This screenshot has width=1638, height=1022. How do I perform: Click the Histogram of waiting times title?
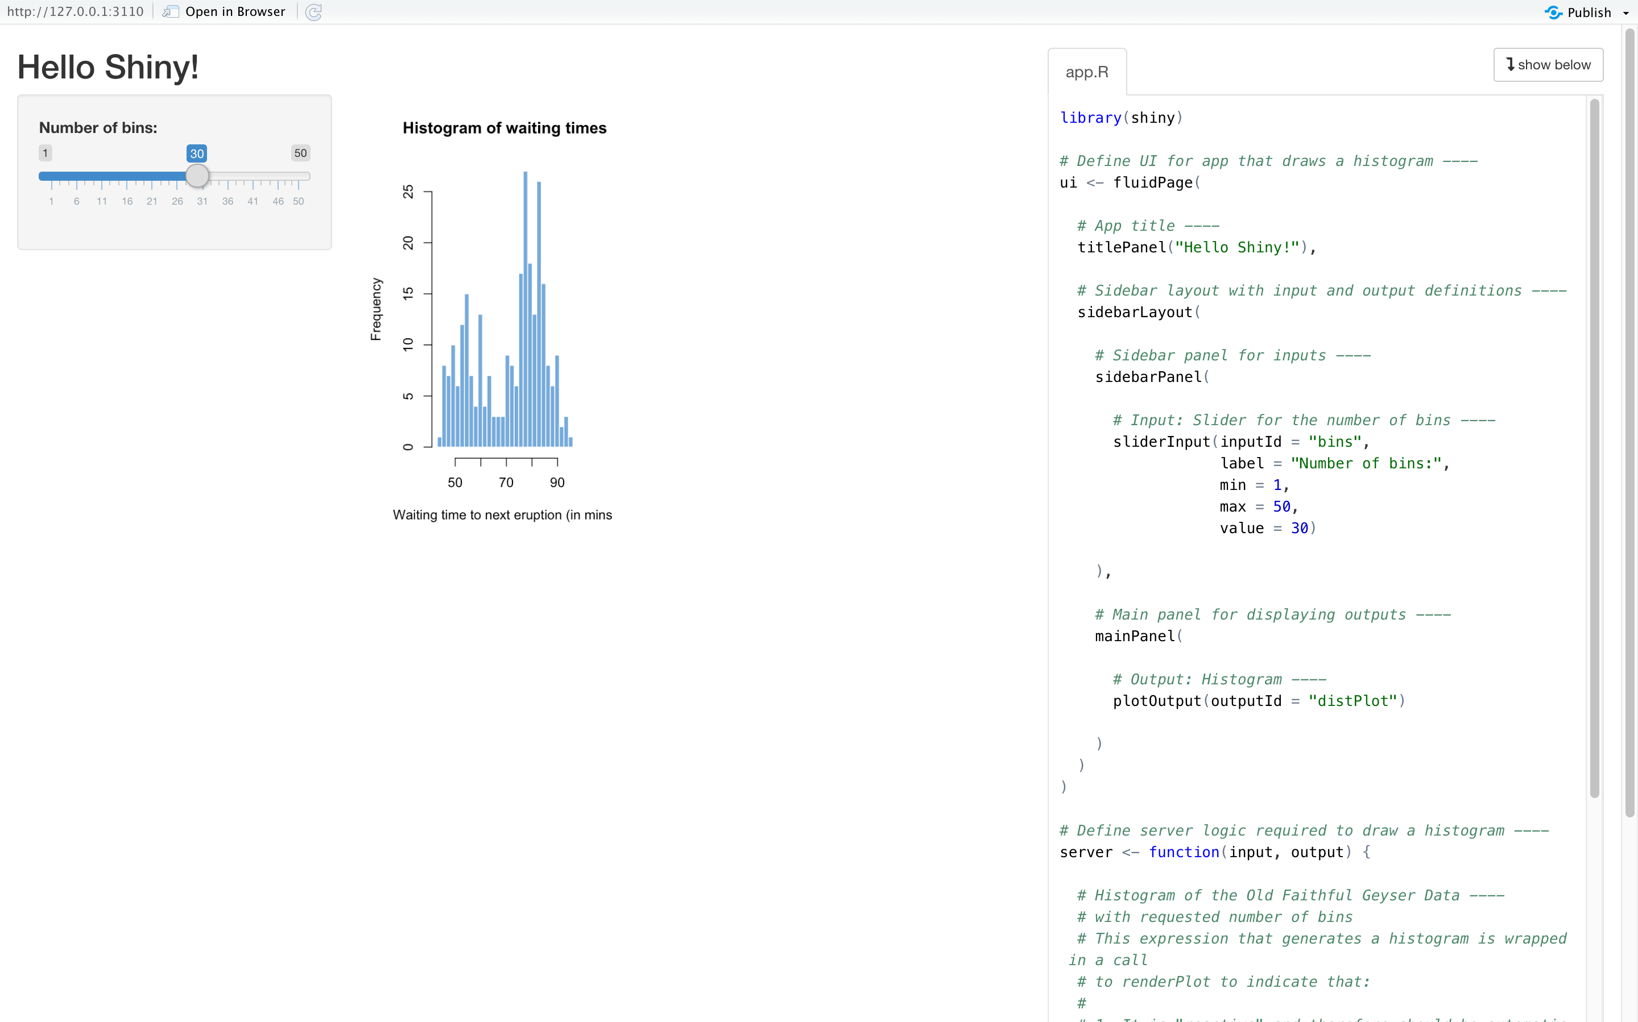504,128
